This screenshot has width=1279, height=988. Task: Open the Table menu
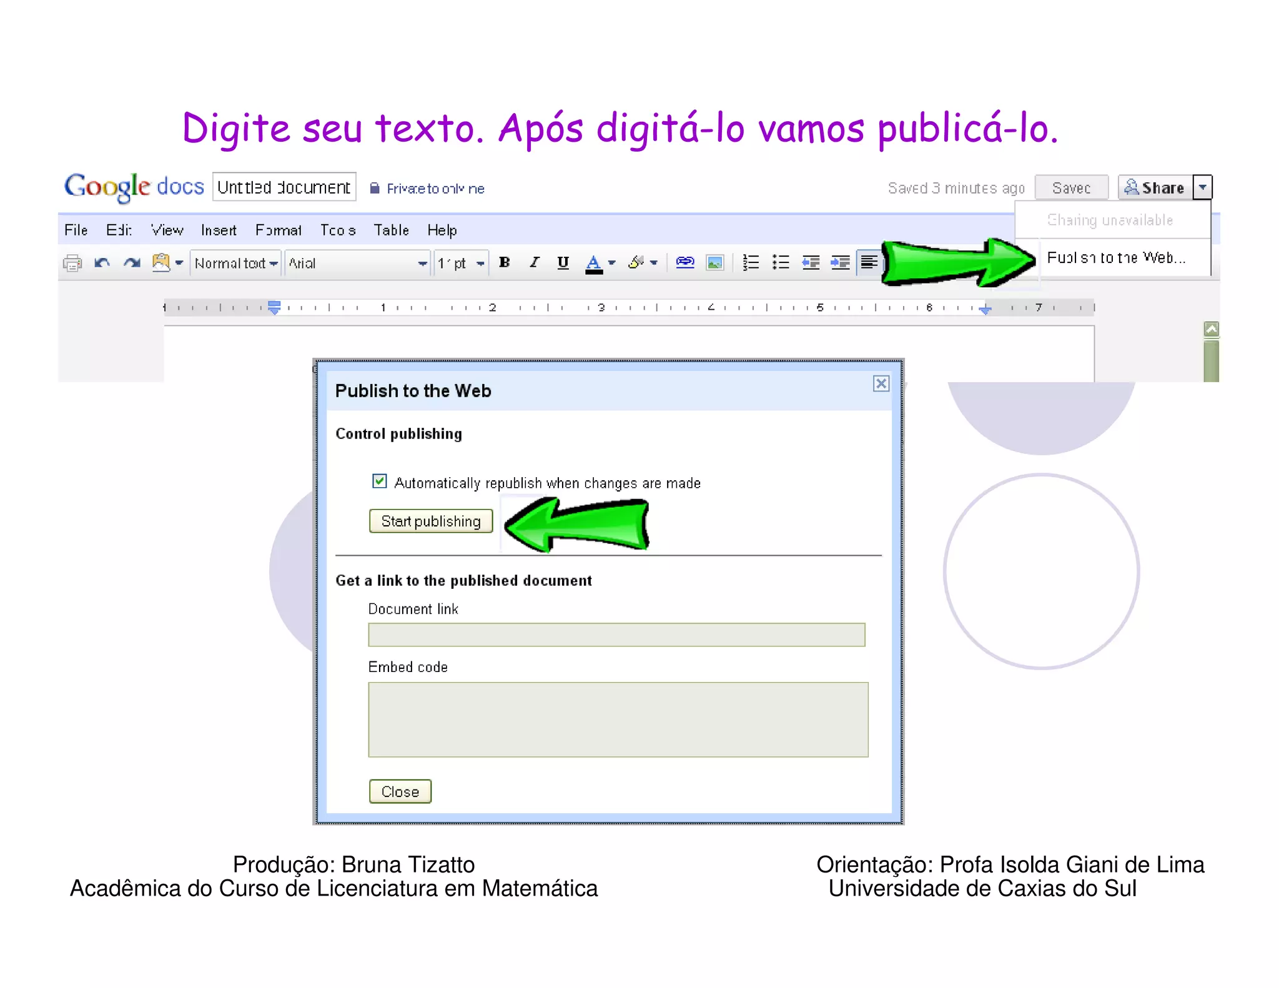(x=391, y=230)
